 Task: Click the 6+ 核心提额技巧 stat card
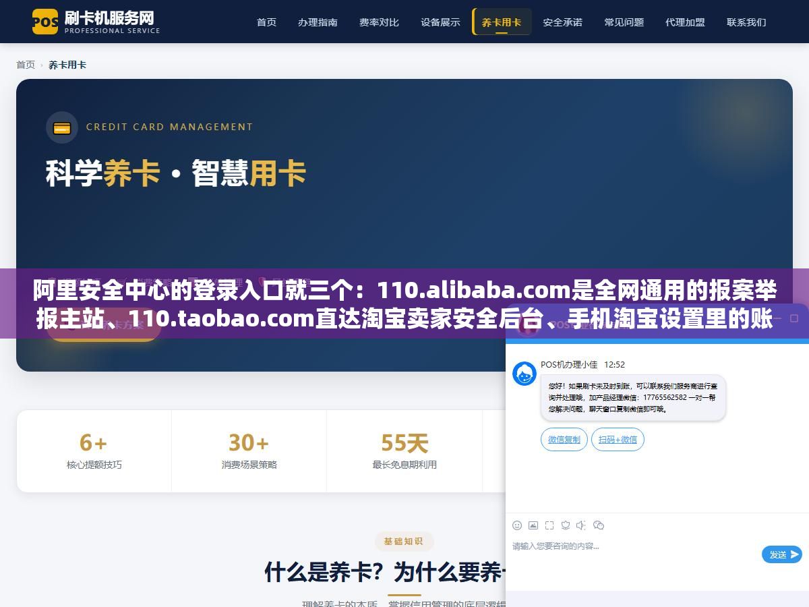(94, 451)
